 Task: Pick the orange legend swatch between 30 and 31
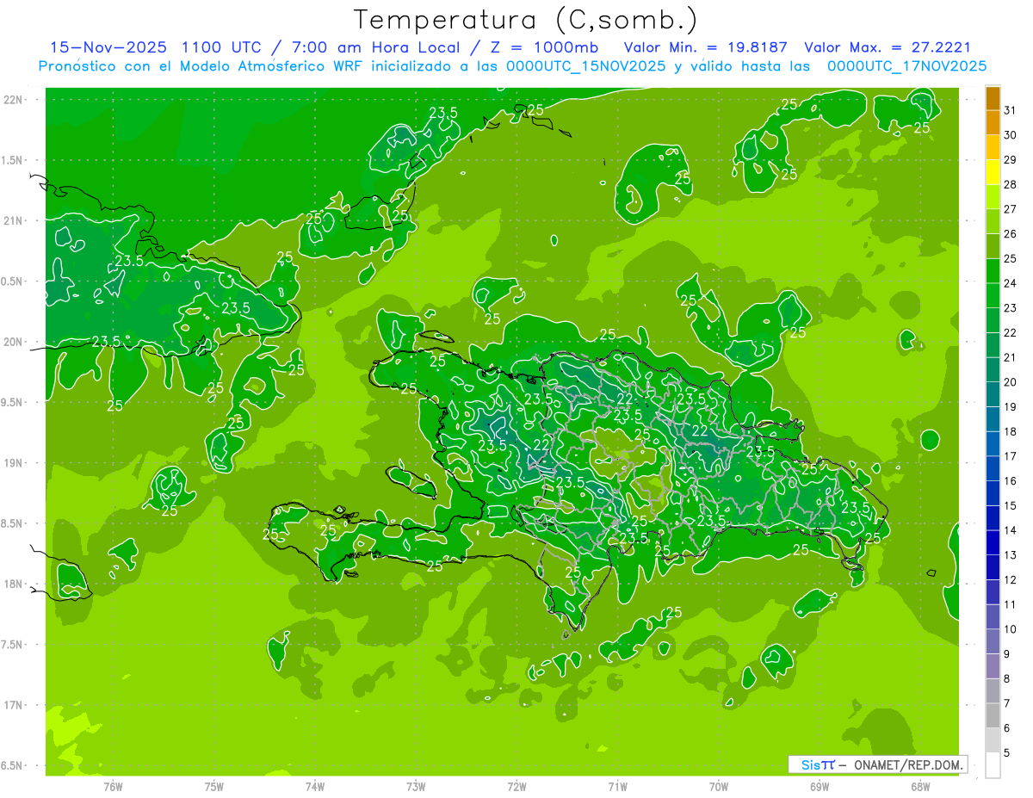coord(993,123)
